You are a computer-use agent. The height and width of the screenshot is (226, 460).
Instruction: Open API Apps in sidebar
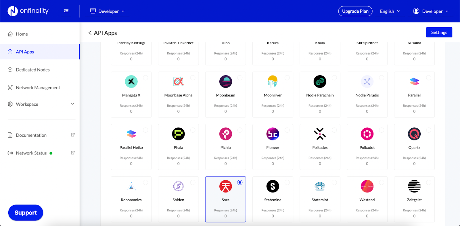(x=40, y=52)
